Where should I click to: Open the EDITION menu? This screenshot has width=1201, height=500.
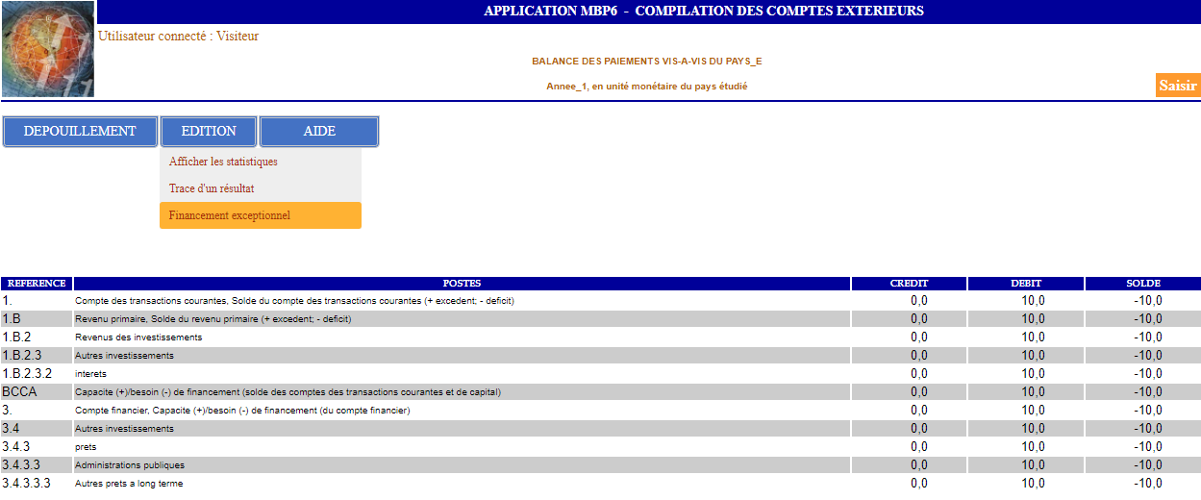[x=209, y=132]
